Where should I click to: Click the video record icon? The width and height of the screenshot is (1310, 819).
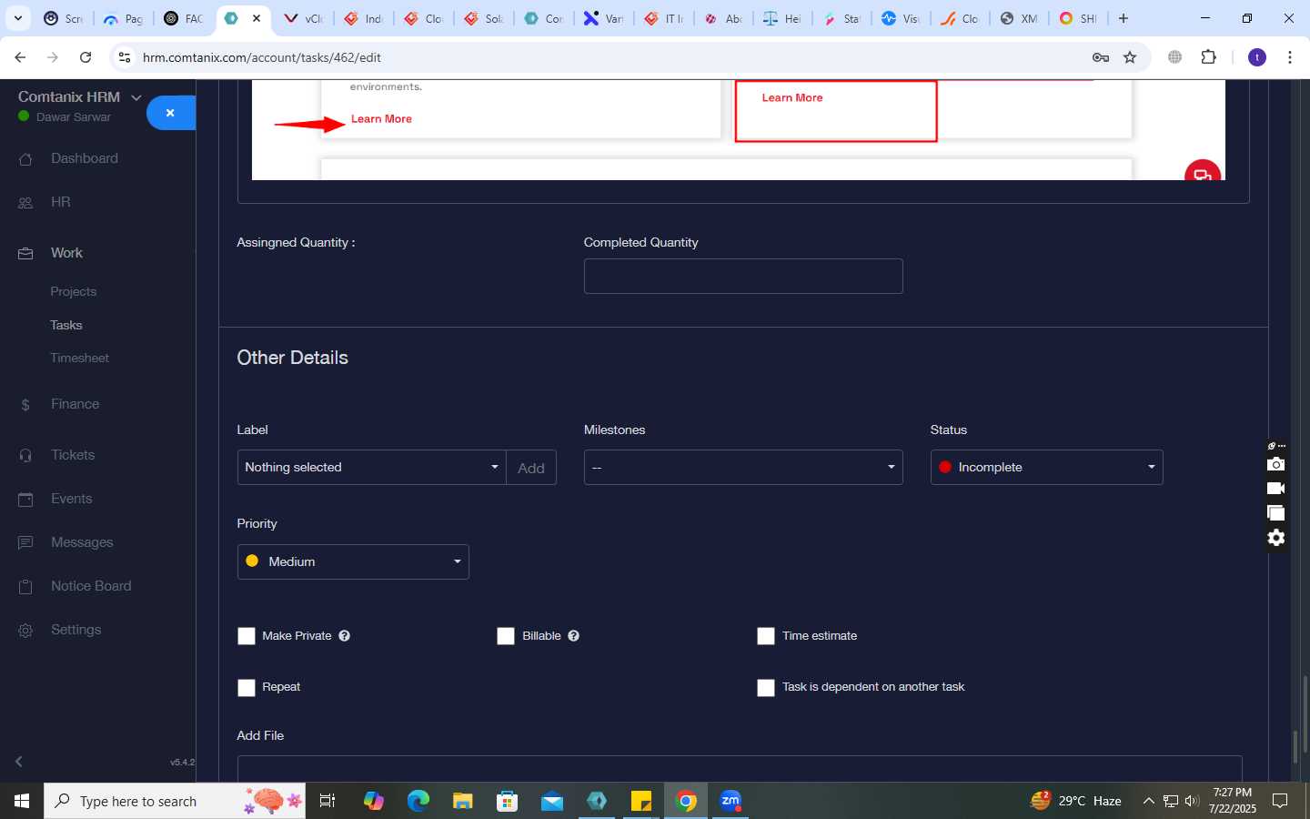coord(1276,489)
